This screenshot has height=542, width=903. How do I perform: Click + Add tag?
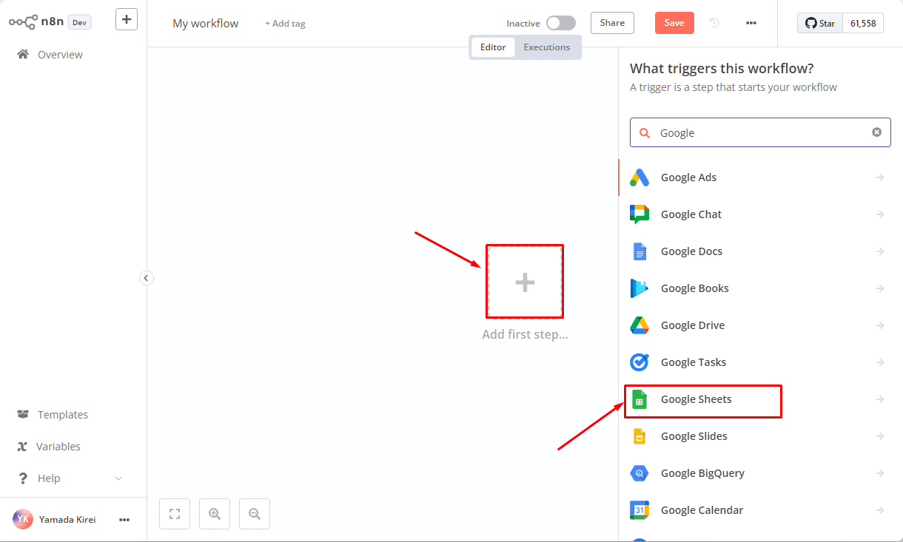(x=285, y=24)
